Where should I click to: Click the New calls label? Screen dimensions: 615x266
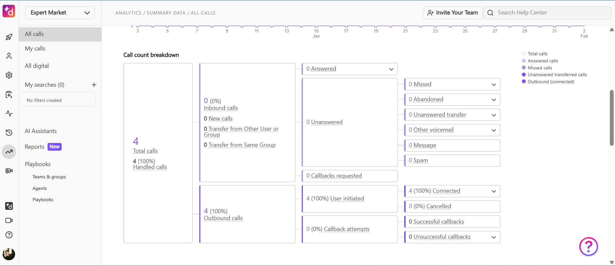tap(221, 119)
